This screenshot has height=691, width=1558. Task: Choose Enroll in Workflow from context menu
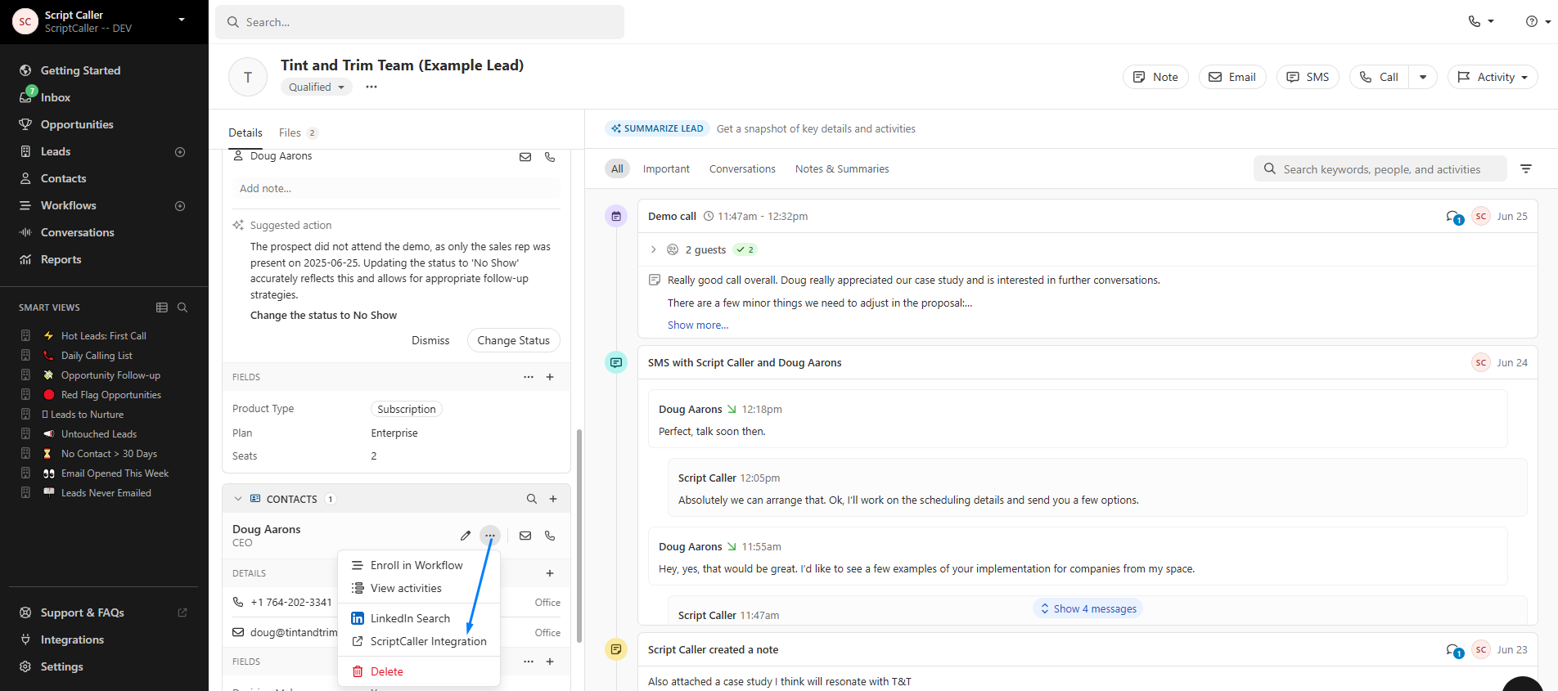click(418, 565)
